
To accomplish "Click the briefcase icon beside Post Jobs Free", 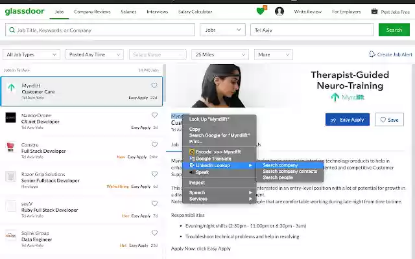I will coord(374,12).
